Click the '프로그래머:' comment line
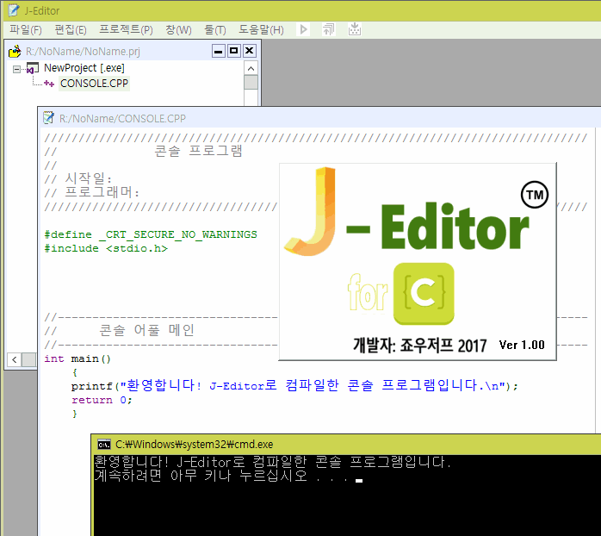This screenshot has width=601, height=536. [x=92, y=192]
